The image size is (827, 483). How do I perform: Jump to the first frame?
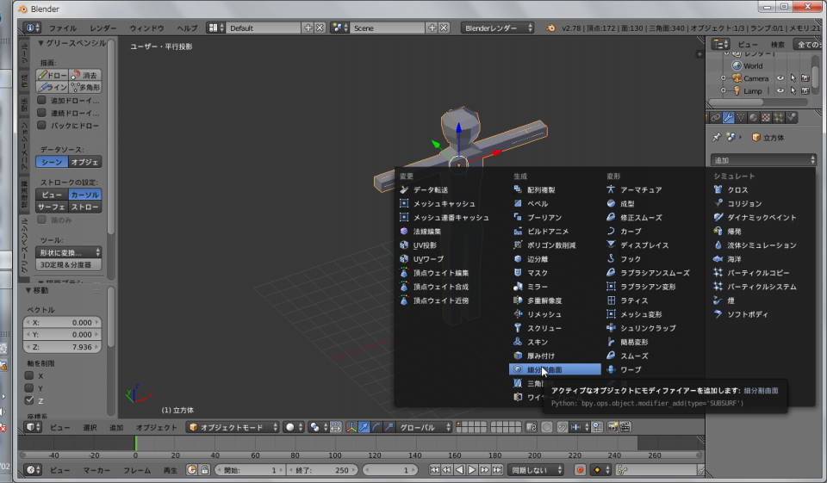(434, 470)
